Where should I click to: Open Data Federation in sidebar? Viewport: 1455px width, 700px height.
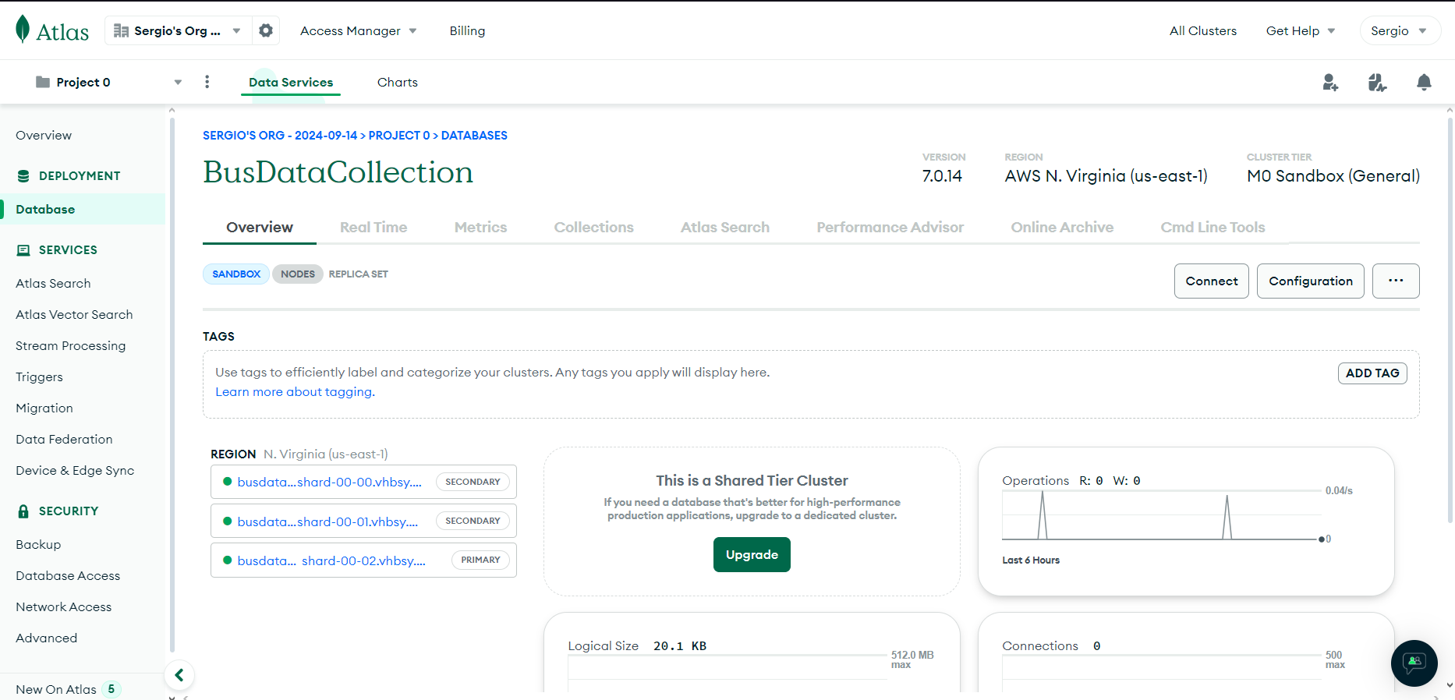pyautogui.click(x=64, y=439)
